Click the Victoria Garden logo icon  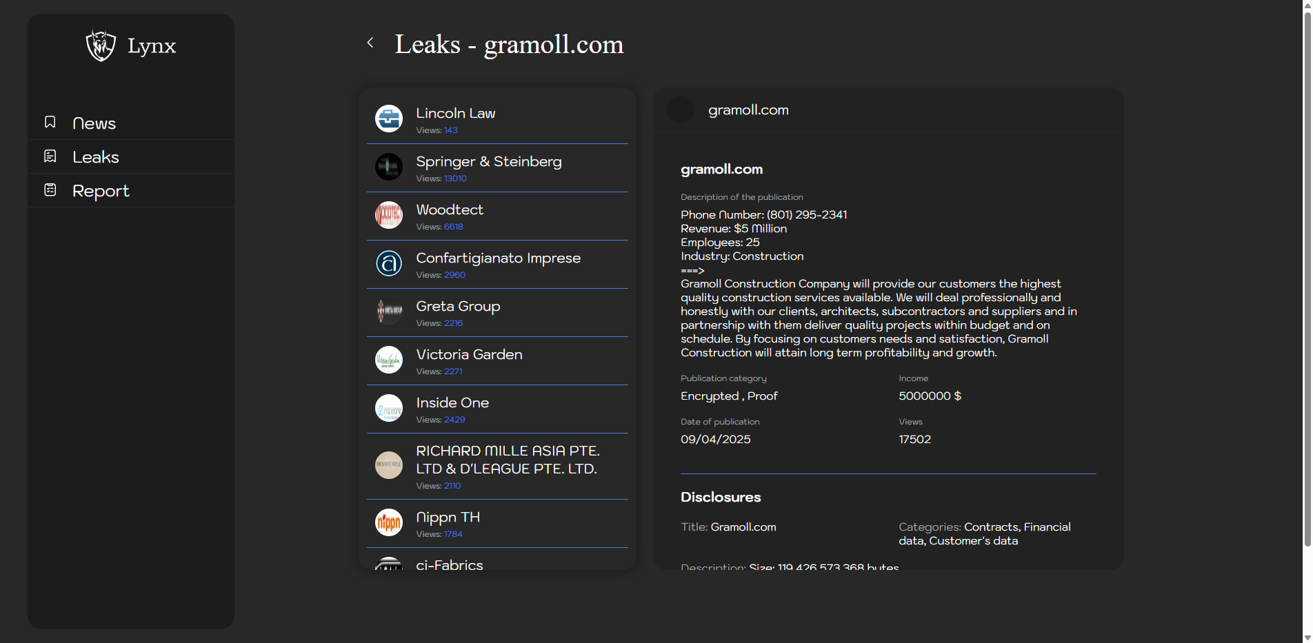(x=389, y=360)
